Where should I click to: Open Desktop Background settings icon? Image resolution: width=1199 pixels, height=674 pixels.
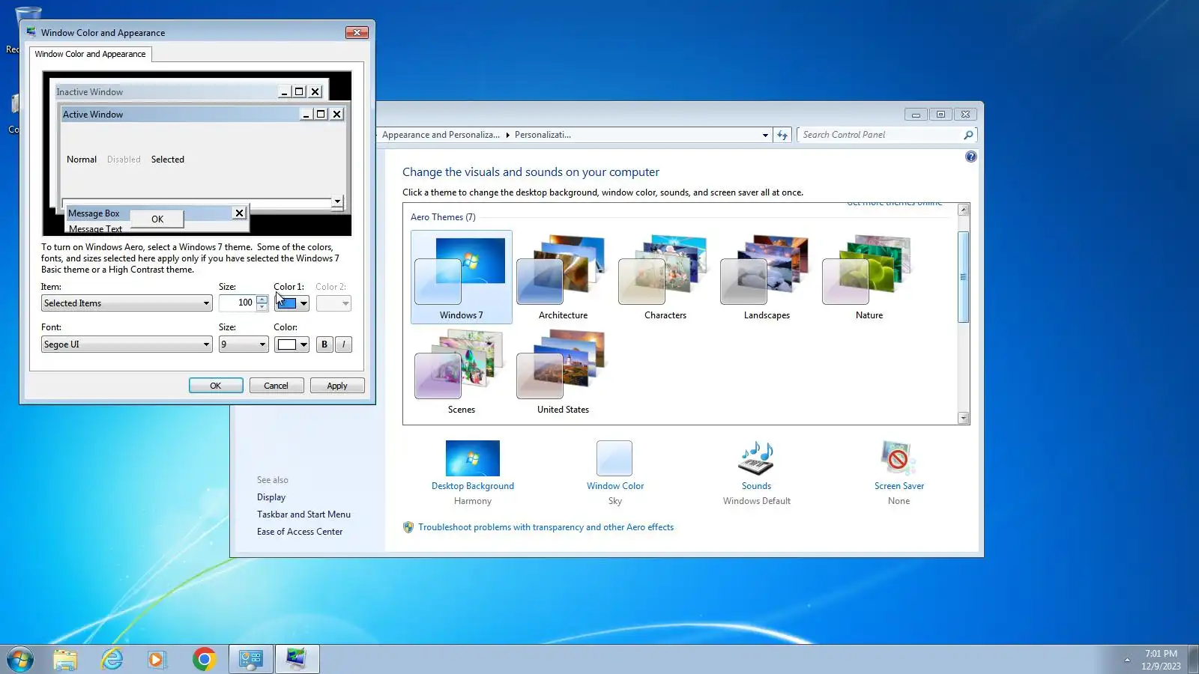473,458
